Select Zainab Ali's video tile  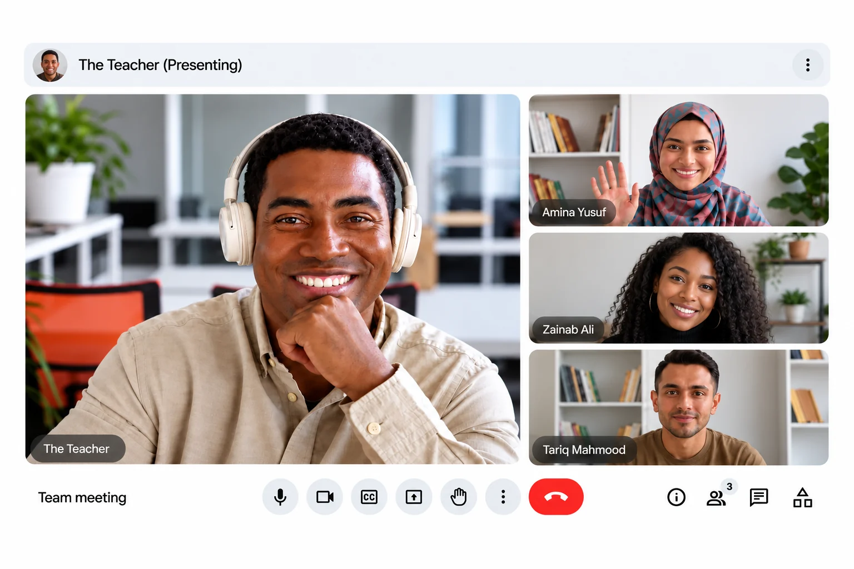tap(678, 288)
